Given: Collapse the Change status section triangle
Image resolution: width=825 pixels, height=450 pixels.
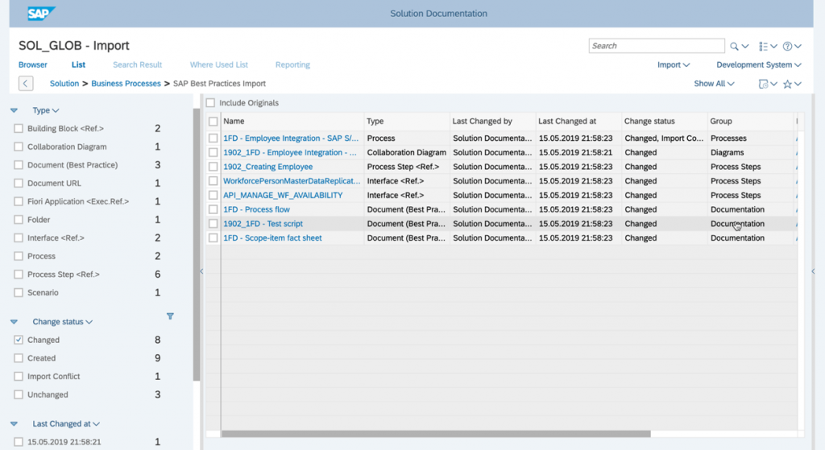Looking at the screenshot, I should [x=15, y=322].
